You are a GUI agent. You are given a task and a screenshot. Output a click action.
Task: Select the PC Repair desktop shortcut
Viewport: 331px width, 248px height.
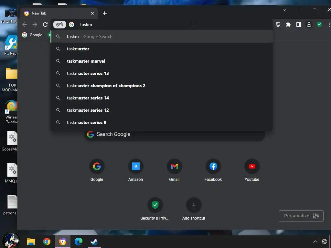11,45
